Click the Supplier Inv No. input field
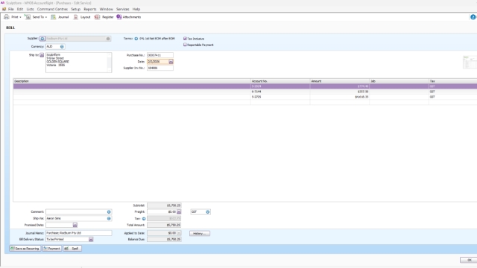 (160, 68)
